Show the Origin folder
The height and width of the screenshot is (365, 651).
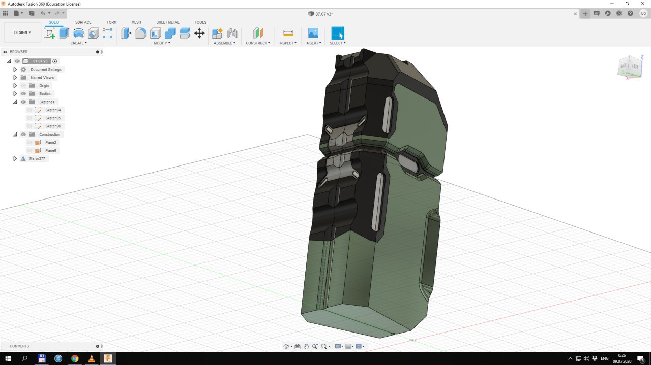coord(23,85)
